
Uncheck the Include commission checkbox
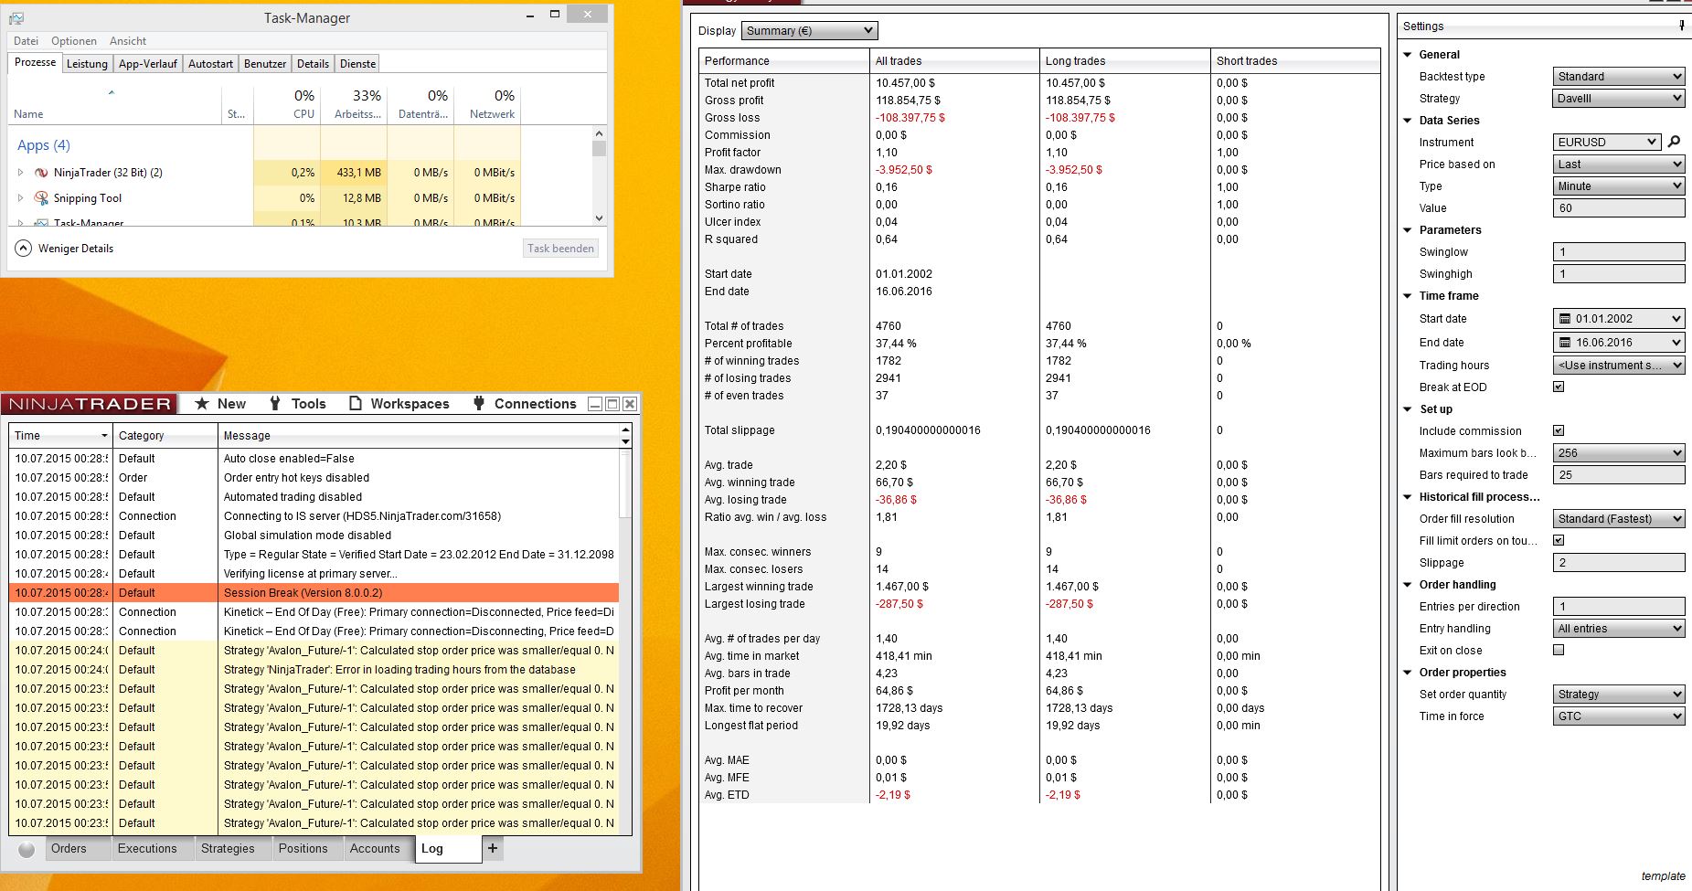pyautogui.click(x=1559, y=430)
